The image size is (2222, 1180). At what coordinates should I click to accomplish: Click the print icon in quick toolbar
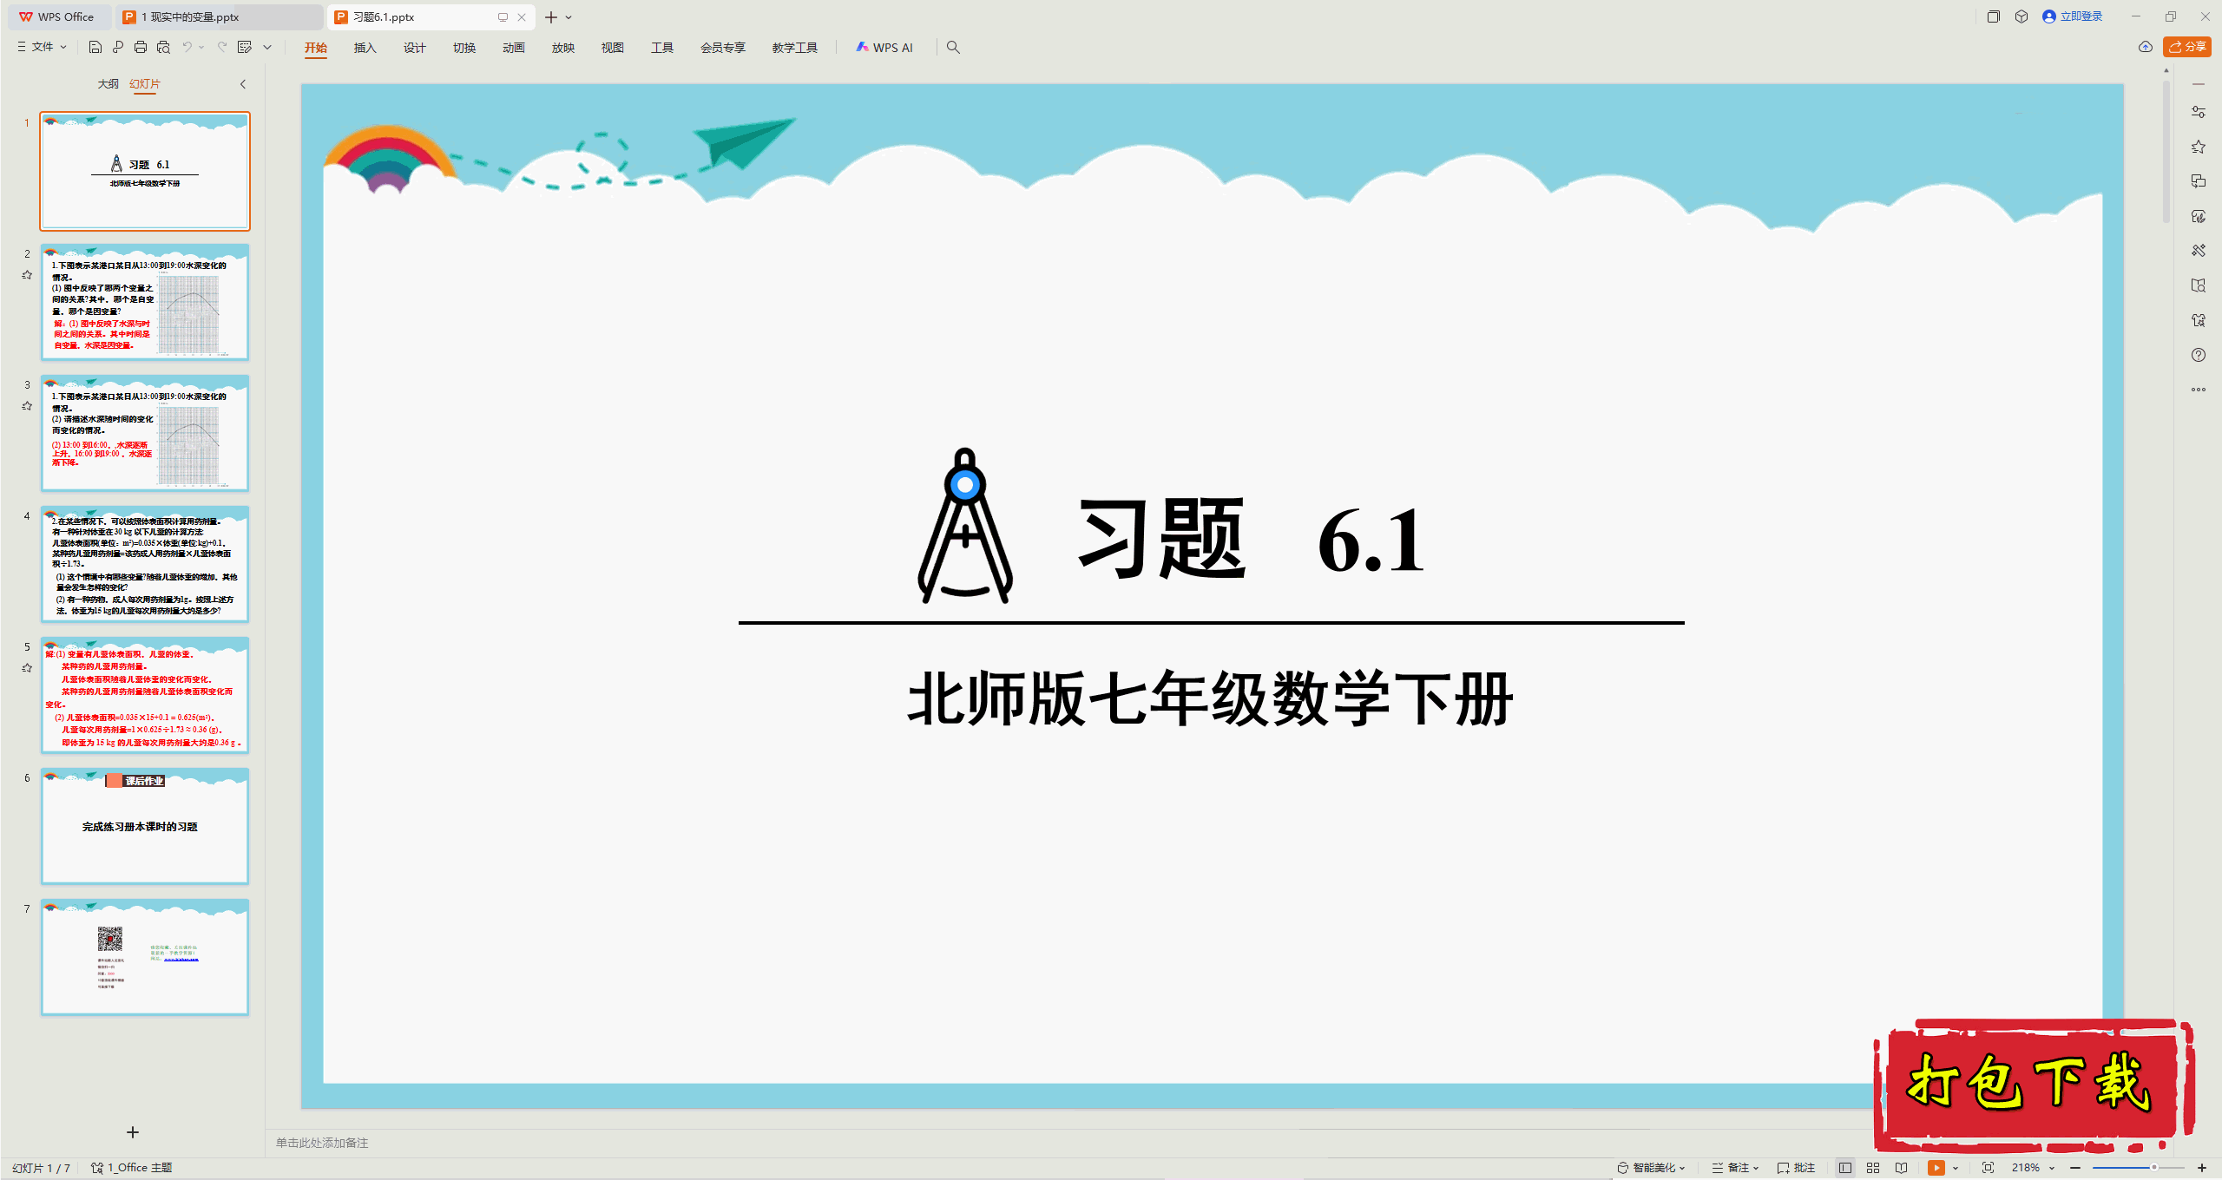coord(141,47)
